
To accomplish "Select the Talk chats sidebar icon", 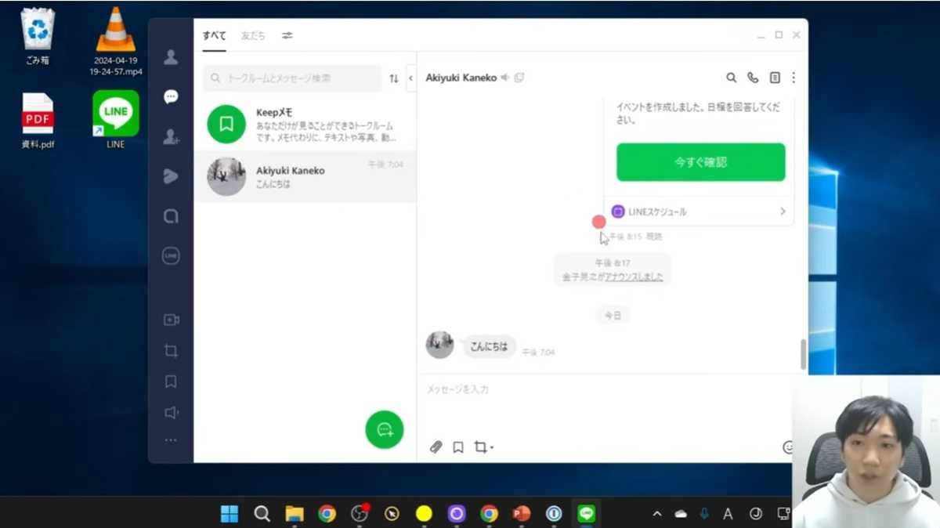I will 171,97.
